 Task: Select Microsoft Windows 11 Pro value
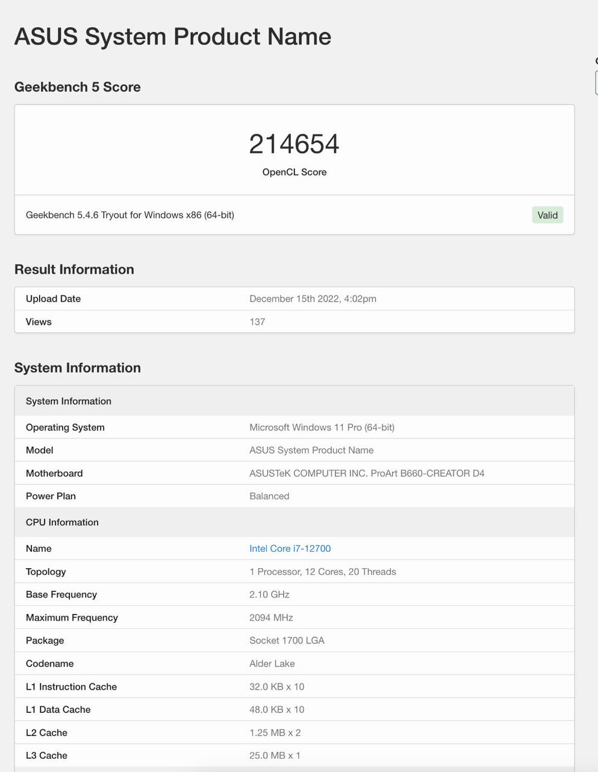322,427
